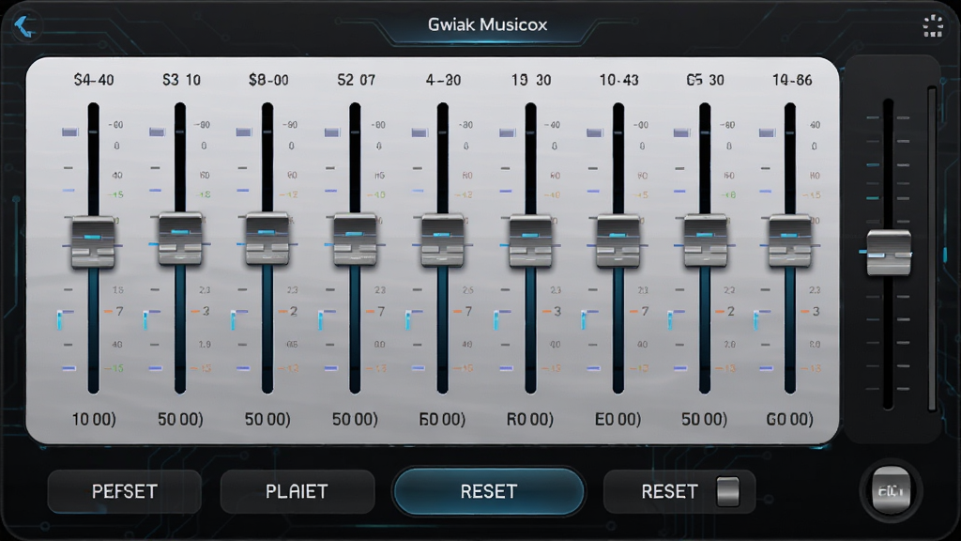Click the 19 30 band label
The image size is (961, 541).
point(531,81)
